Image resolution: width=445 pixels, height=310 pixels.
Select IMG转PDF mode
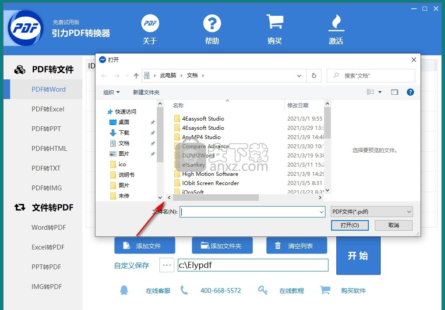(46, 286)
